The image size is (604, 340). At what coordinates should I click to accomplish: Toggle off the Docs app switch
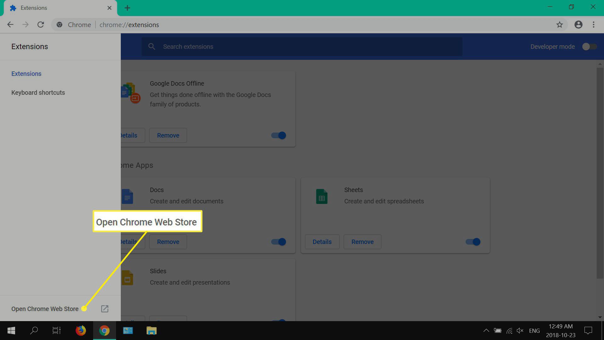(279, 242)
